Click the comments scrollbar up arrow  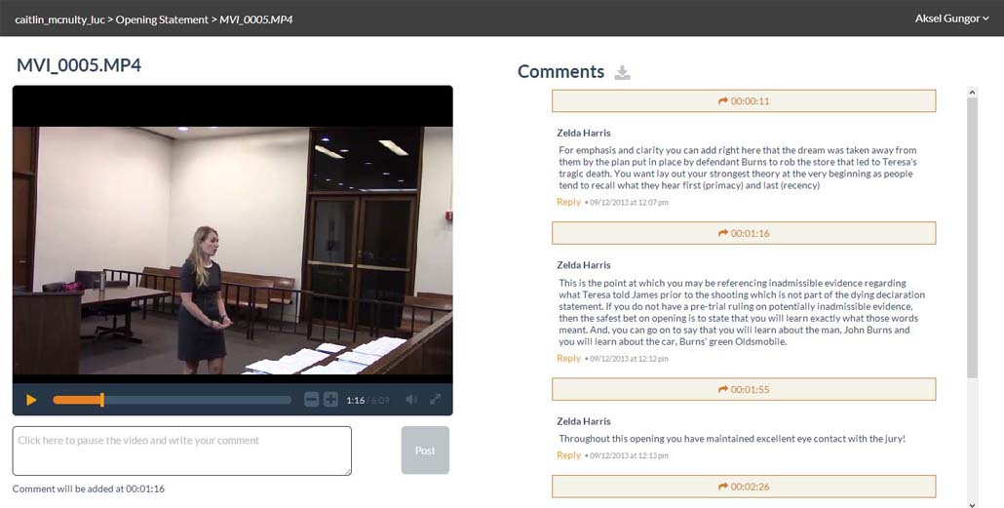(972, 93)
